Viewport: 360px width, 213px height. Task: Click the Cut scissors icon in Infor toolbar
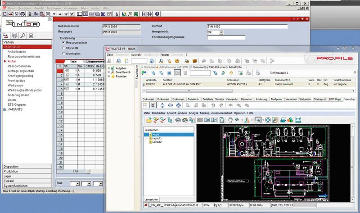coord(30,14)
